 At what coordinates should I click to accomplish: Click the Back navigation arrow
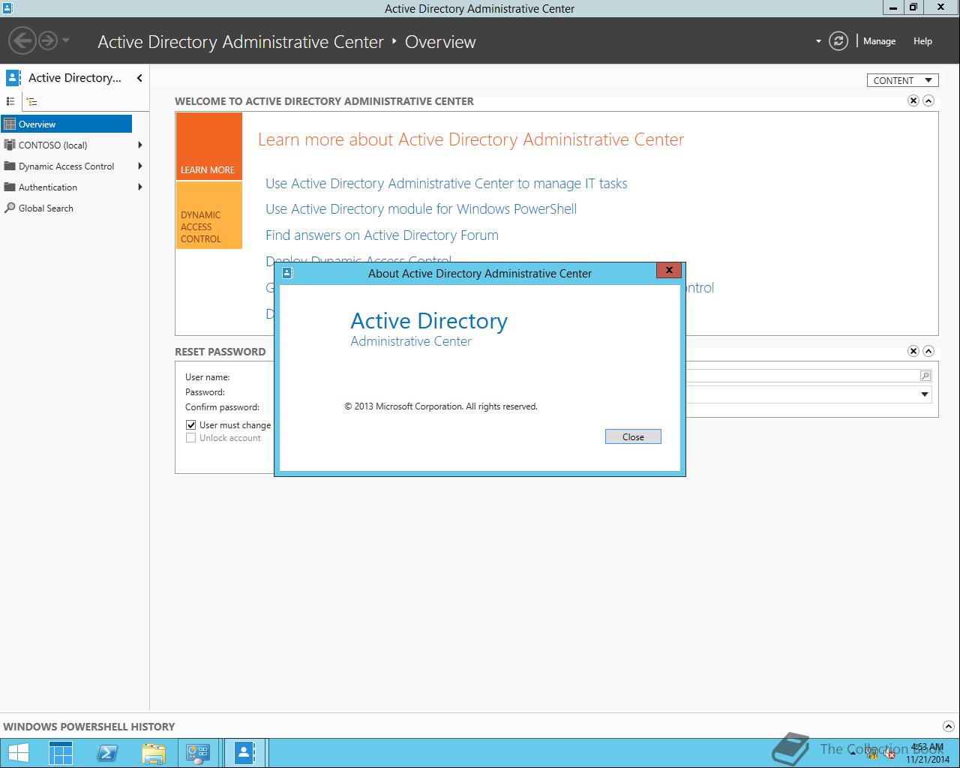(23, 40)
